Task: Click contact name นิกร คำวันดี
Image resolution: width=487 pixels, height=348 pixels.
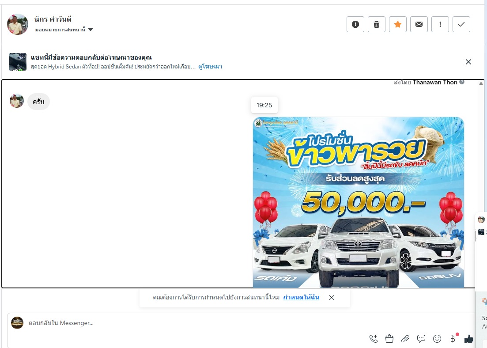Action: click(53, 19)
